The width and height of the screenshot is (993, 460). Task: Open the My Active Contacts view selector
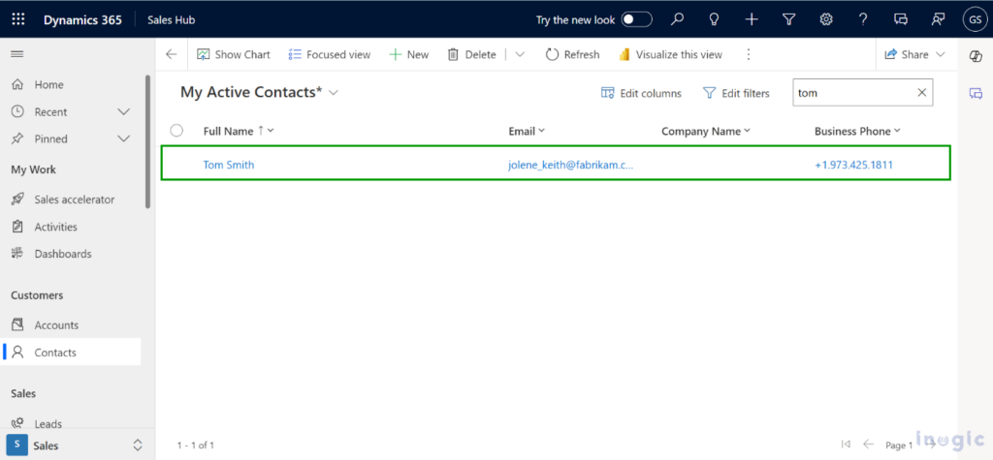tap(259, 92)
